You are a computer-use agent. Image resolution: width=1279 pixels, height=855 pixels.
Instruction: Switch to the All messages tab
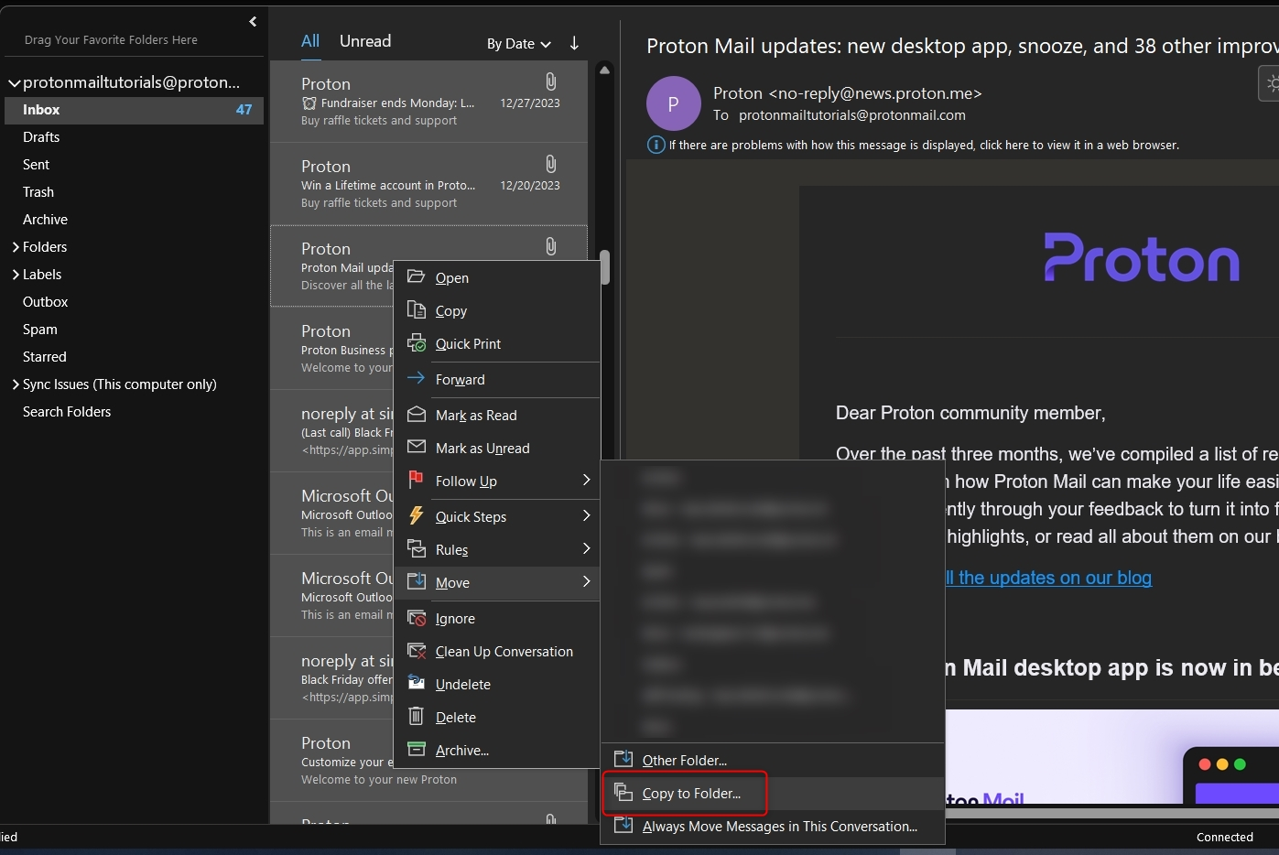[310, 41]
